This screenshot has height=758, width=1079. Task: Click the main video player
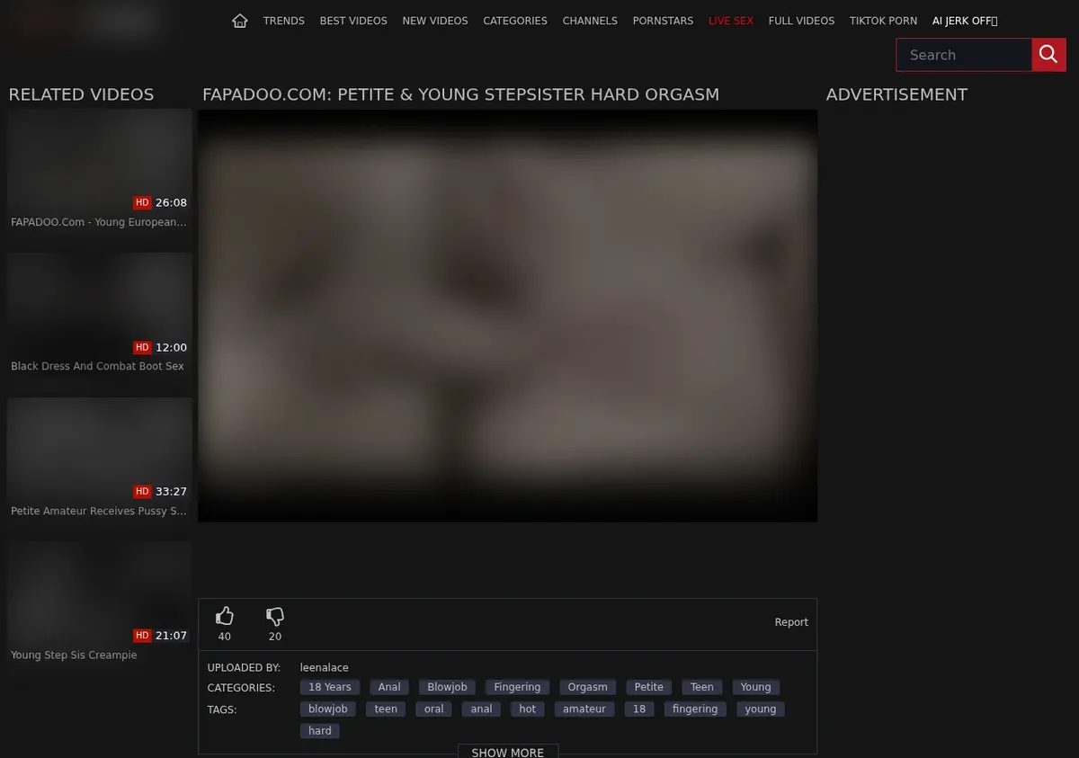tap(508, 316)
